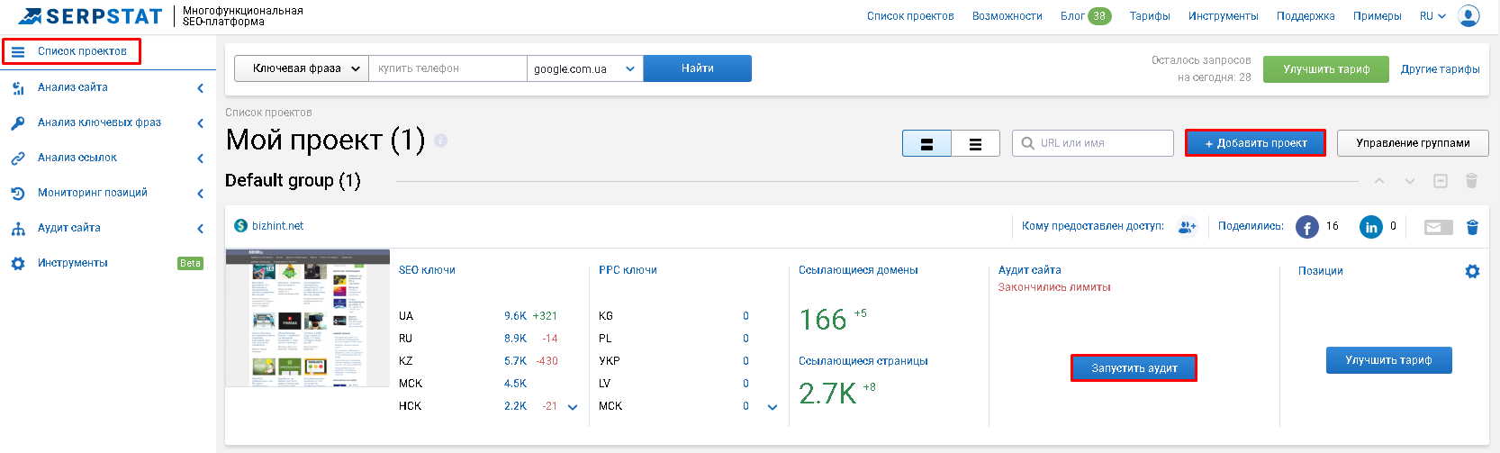
Task: Click the key icon for Анализ ключевых фраз
Action: point(18,123)
